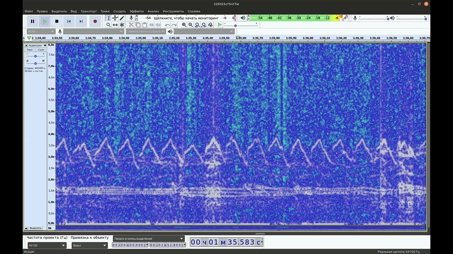453x254 pixels.
Task: Open the Транспорт menu
Action: point(88,11)
